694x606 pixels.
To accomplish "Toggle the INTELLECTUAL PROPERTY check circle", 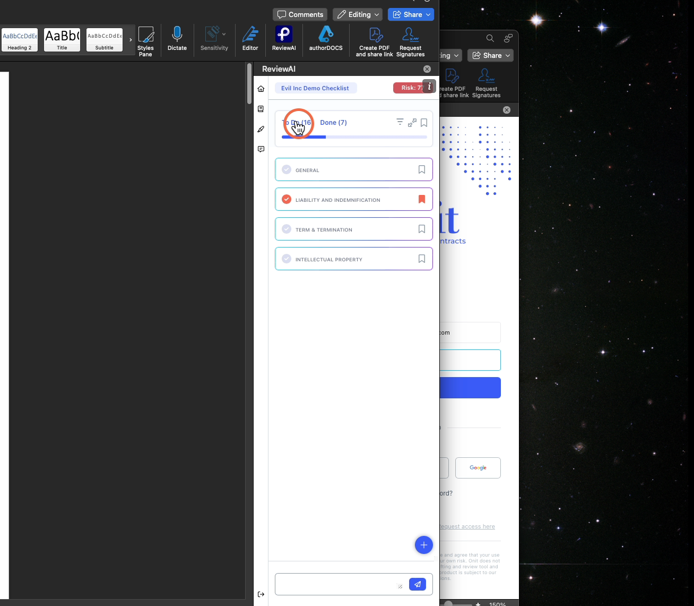I will [x=287, y=259].
